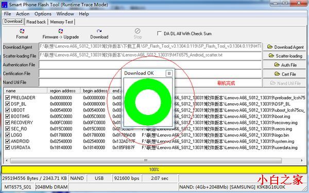Image resolution: width=309 pixels, height=193 pixels.
Task: Click the Firmware -> Upgrade icon
Action: coord(60,31)
